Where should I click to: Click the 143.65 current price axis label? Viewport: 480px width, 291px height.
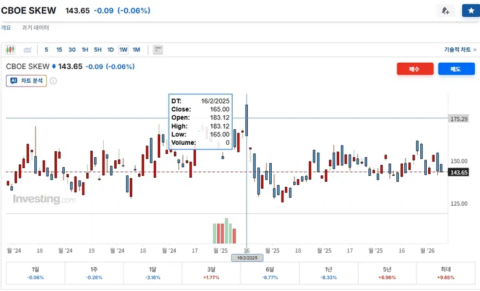click(459, 173)
